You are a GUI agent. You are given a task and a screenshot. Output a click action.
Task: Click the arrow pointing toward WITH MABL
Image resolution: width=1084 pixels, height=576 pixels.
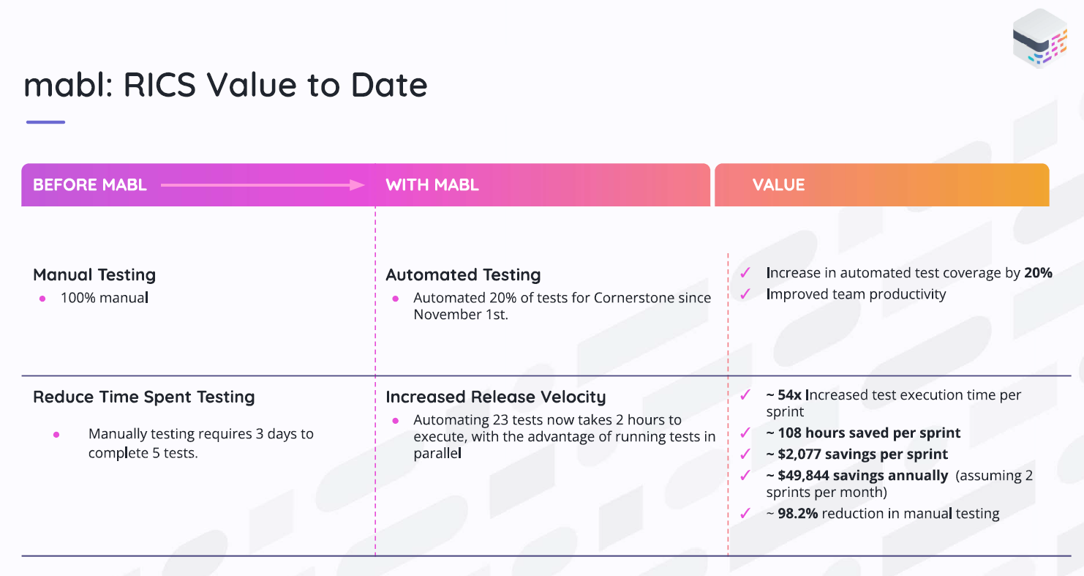click(x=263, y=185)
